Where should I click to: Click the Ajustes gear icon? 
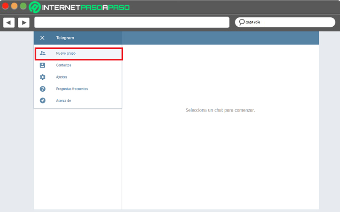tap(42, 77)
